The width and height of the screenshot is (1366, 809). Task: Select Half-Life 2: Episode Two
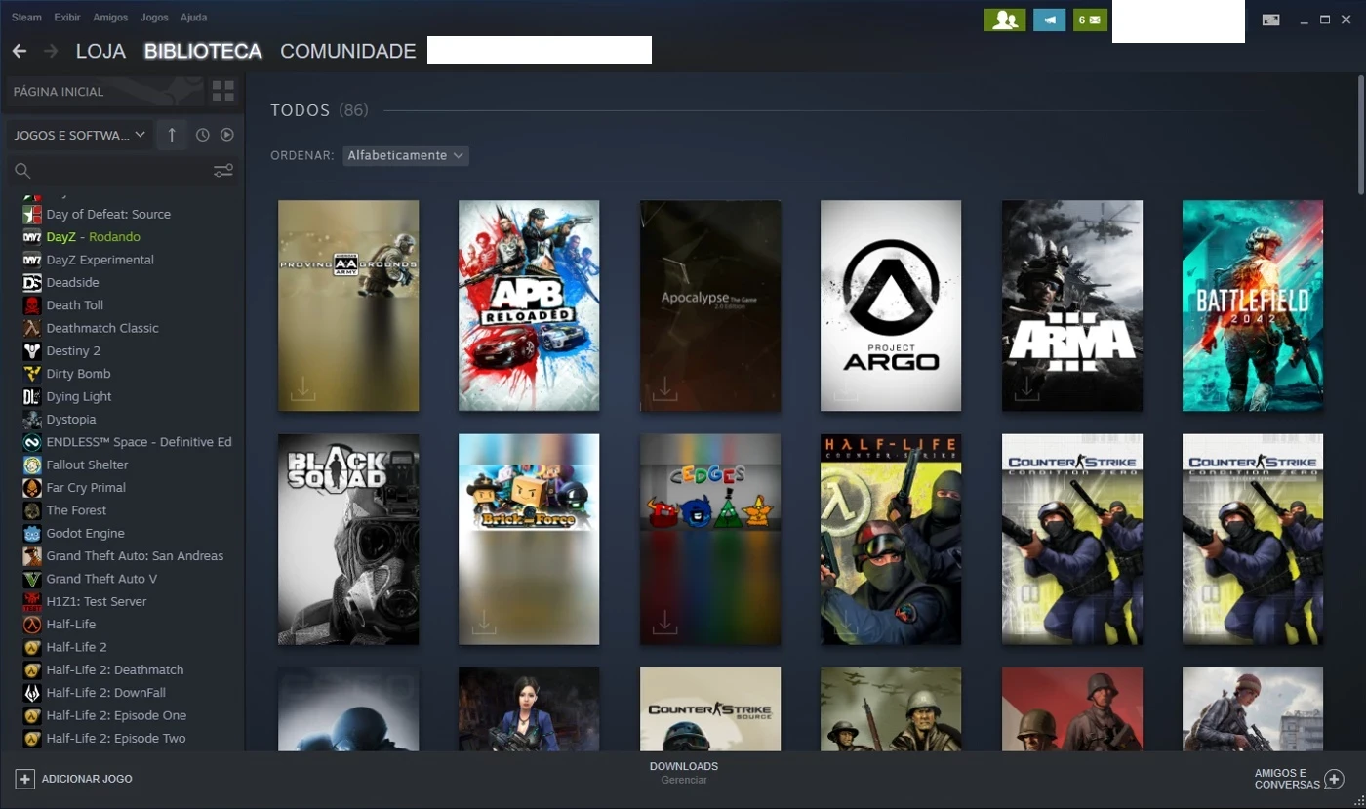(x=115, y=738)
